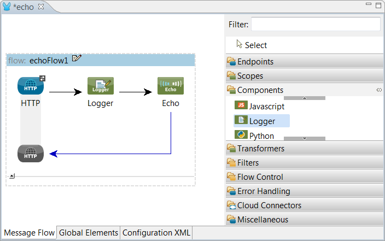This screenshot has width=385, height=241.
Task: Select the HTTP inbound endpoint icon
Action: pos(31,86)
